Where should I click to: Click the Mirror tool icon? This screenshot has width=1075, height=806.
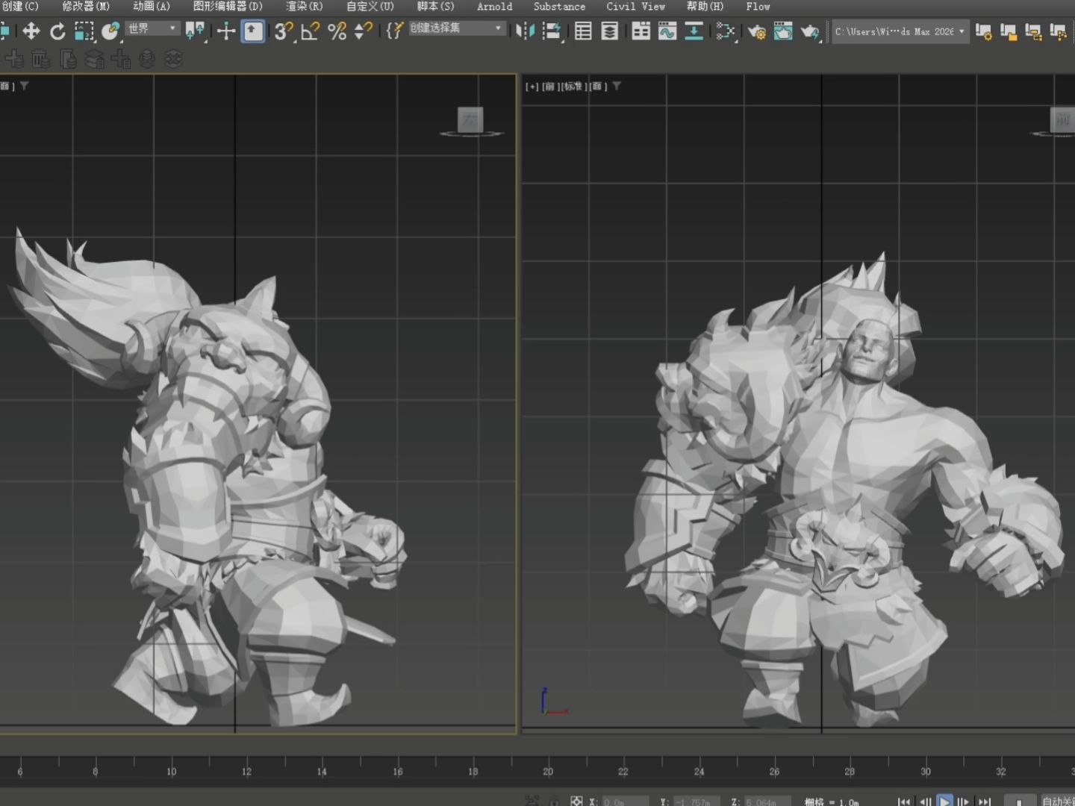coord(526,31)
